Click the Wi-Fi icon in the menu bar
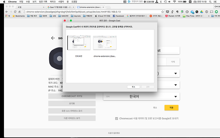The width and height of the screenshot is (220, 138). coord(174,2)
